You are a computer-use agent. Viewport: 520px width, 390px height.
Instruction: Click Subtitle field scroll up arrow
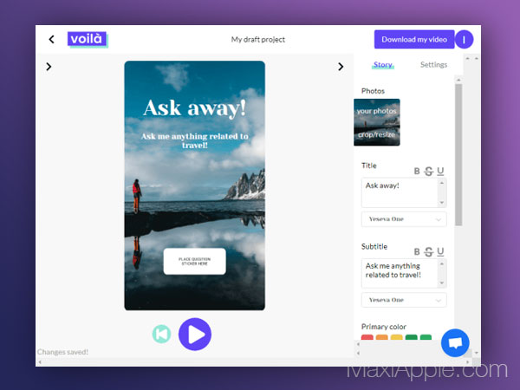point(442,263)
